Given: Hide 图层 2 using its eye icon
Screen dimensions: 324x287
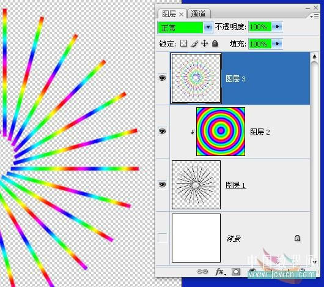Looking at the screenshot, I should [x=162, y=132].
